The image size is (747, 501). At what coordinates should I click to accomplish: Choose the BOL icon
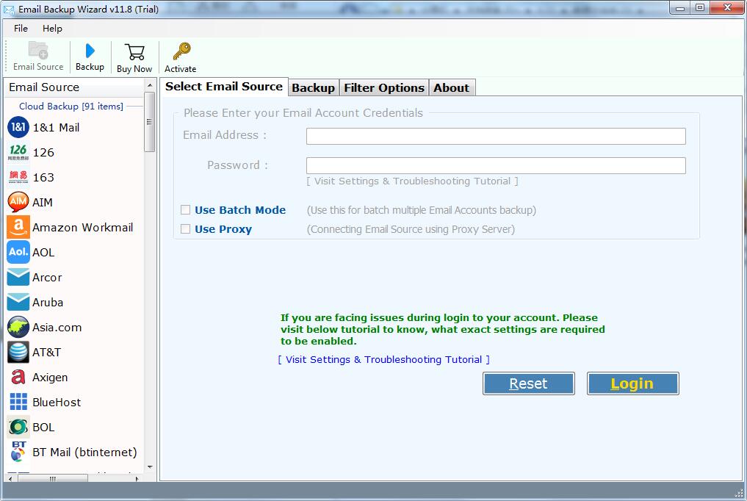(18, 428)
